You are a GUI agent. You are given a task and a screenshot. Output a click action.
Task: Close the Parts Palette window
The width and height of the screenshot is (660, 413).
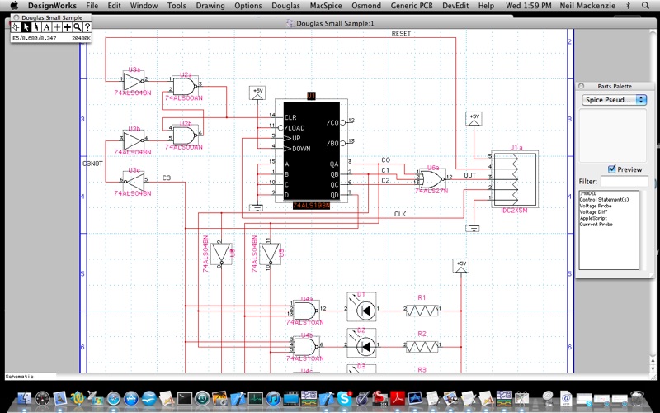(582, 86)
